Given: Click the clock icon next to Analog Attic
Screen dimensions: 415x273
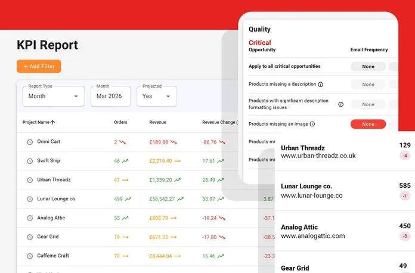Looking at the screenshot, I should click(30, 218).
